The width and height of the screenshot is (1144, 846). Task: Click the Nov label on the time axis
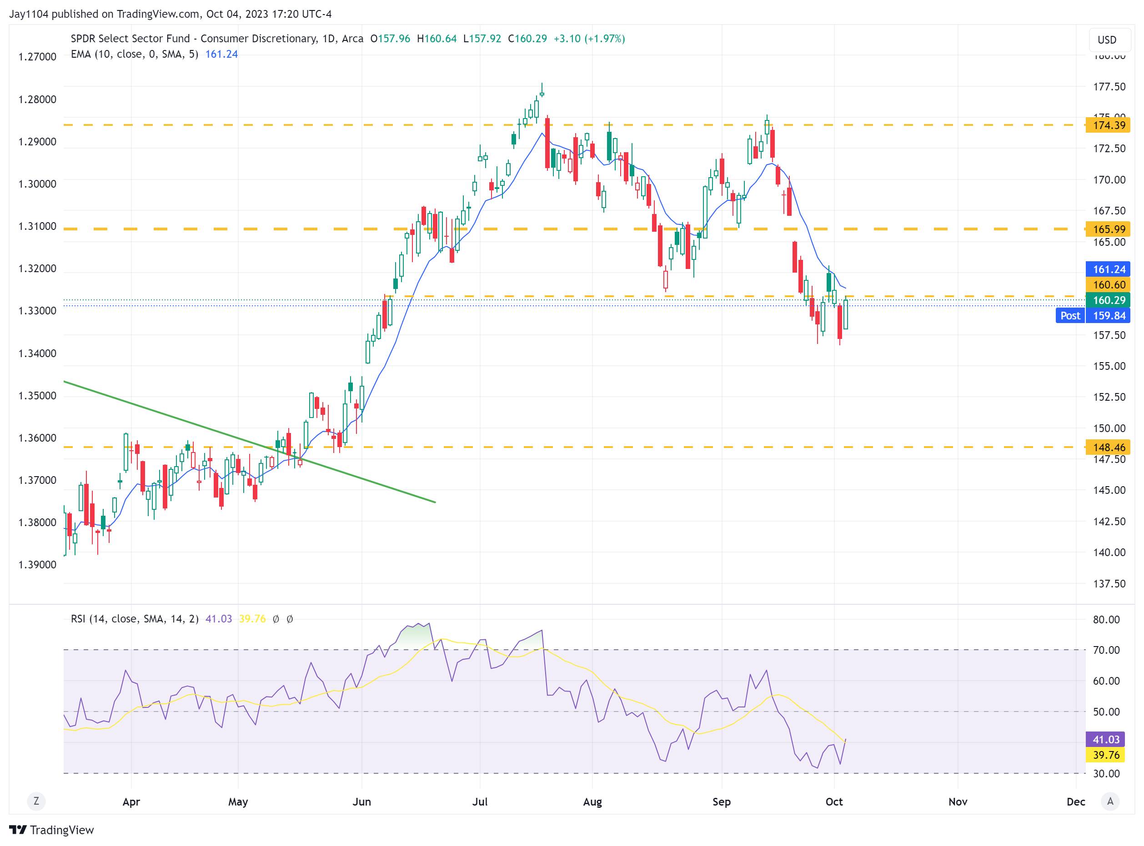point(958,801)
